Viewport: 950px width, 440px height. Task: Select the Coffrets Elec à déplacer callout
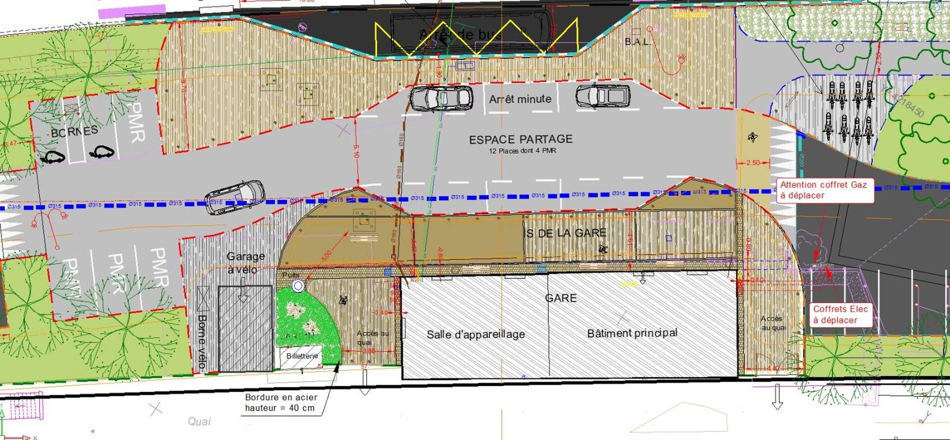click(840, 314)
